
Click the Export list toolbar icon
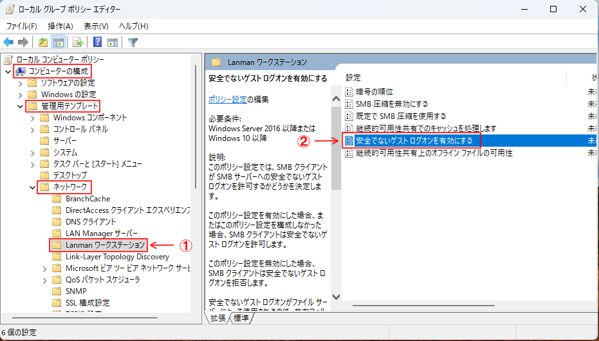point(78,42)
